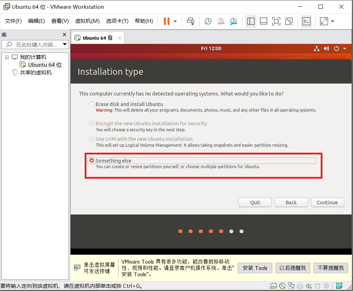353x291 pixels.
Task: Click the Ubuntu volume icon
Action: pyautogui.click(x=326, y=48)
